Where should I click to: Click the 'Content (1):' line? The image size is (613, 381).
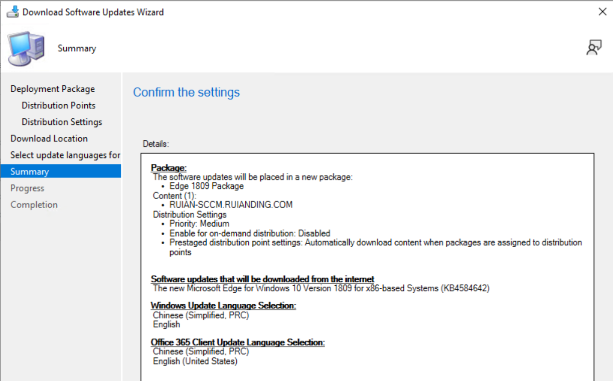tap(175, 196)
